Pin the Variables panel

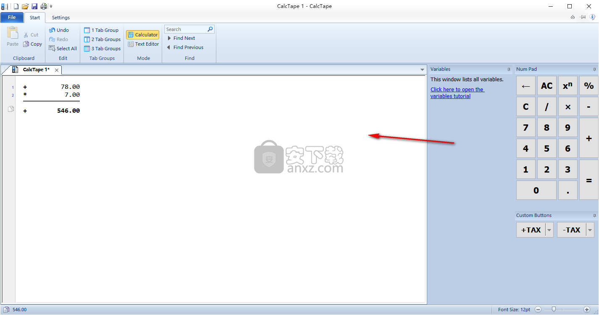click(509, 69)
